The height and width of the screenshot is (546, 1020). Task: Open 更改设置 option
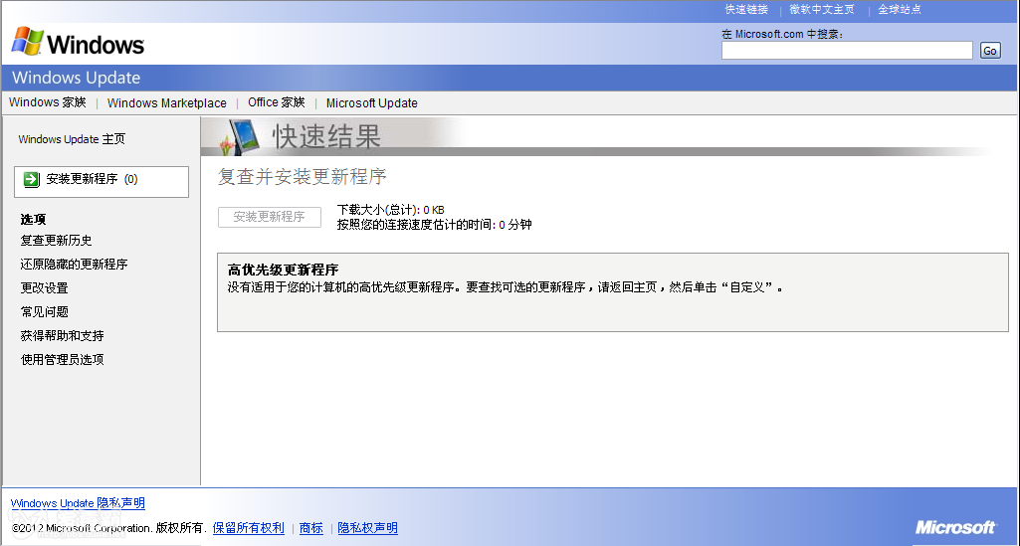point(44,288)
